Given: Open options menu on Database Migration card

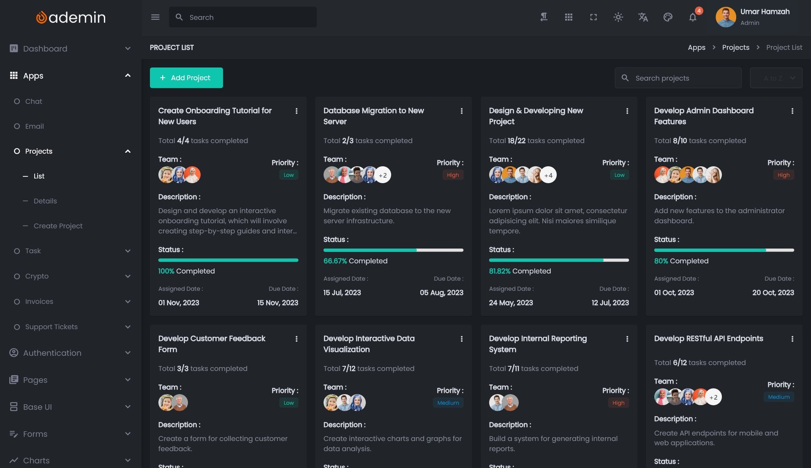Looking at the screenshot, I should 462,111.
